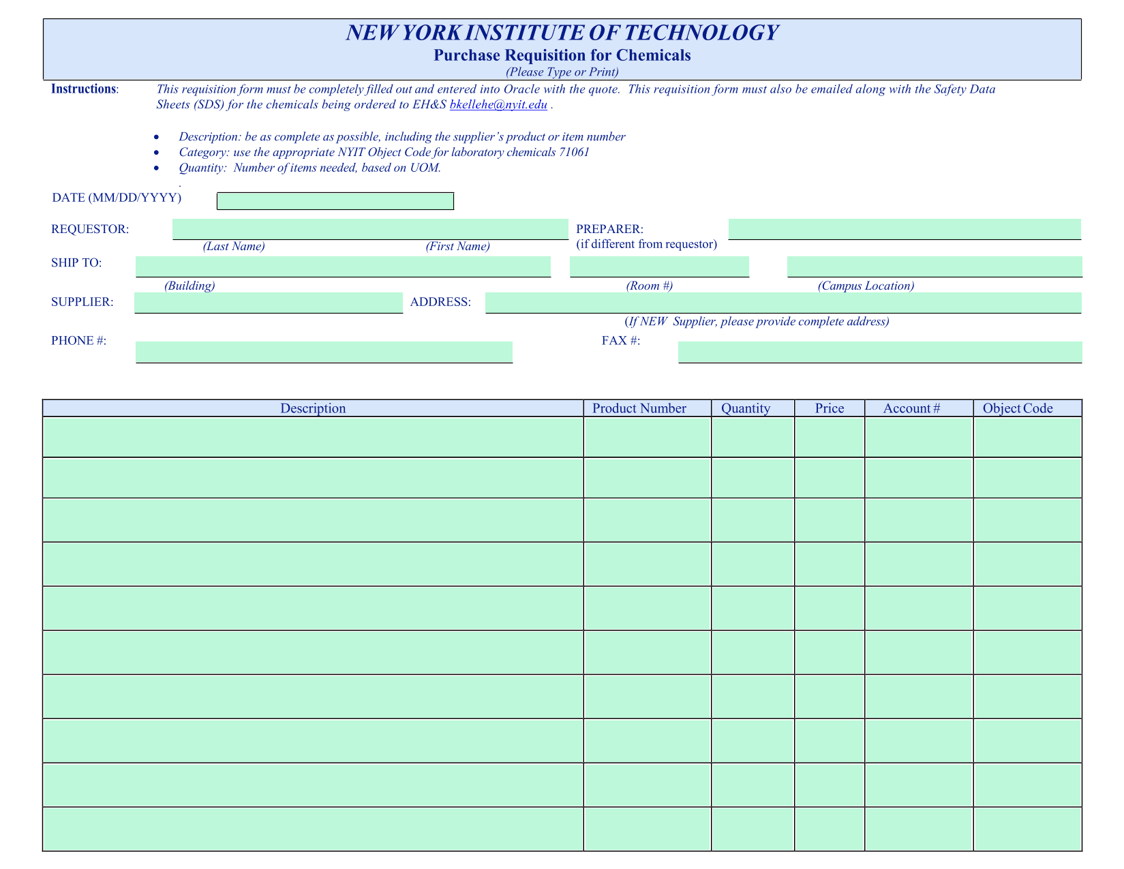Viewport: 1124px width, 869px height.
Task: Click the Account # column header
Action: 920,408
